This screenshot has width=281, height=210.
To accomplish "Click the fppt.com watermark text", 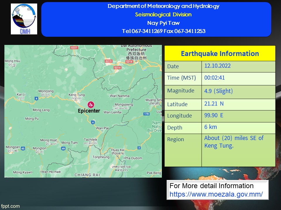I will [x=10, y=206].
